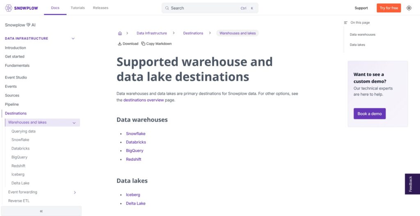The height and width of the screenshot is (216, 420).
Task: Open the Feedback side tab
Action: 412,184
